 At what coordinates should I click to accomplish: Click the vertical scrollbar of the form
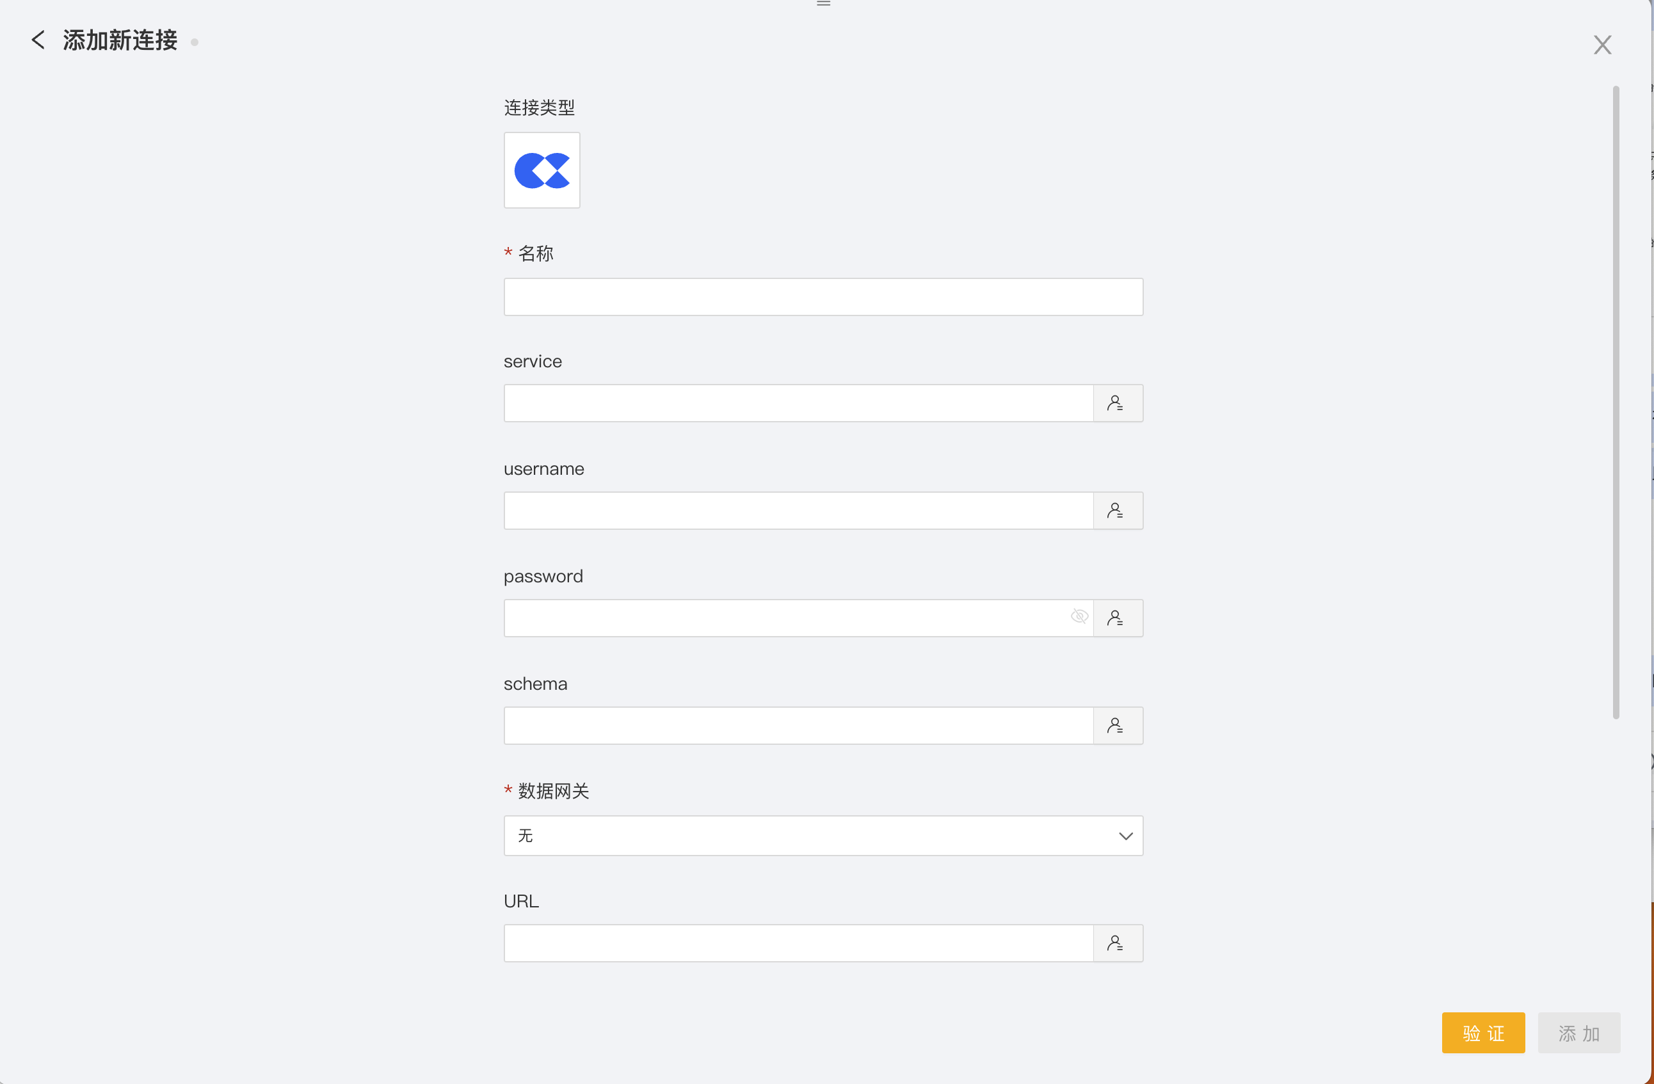(x=1616, y=403)
